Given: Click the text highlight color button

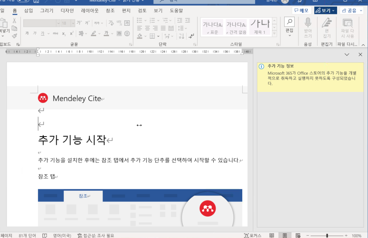Looking at the screenshot, I should [93, 34].
